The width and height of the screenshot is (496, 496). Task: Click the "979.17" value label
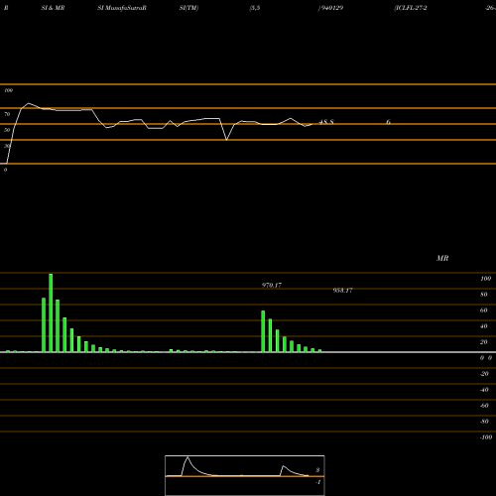click(272, 285)
